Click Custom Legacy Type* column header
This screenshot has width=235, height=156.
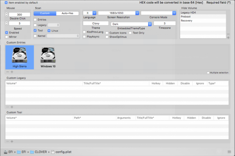click(218, 83)
